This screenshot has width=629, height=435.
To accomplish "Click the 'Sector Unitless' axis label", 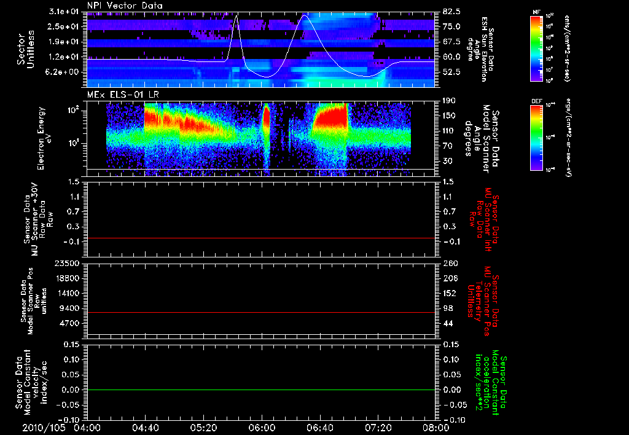I will tap(26, 49).
